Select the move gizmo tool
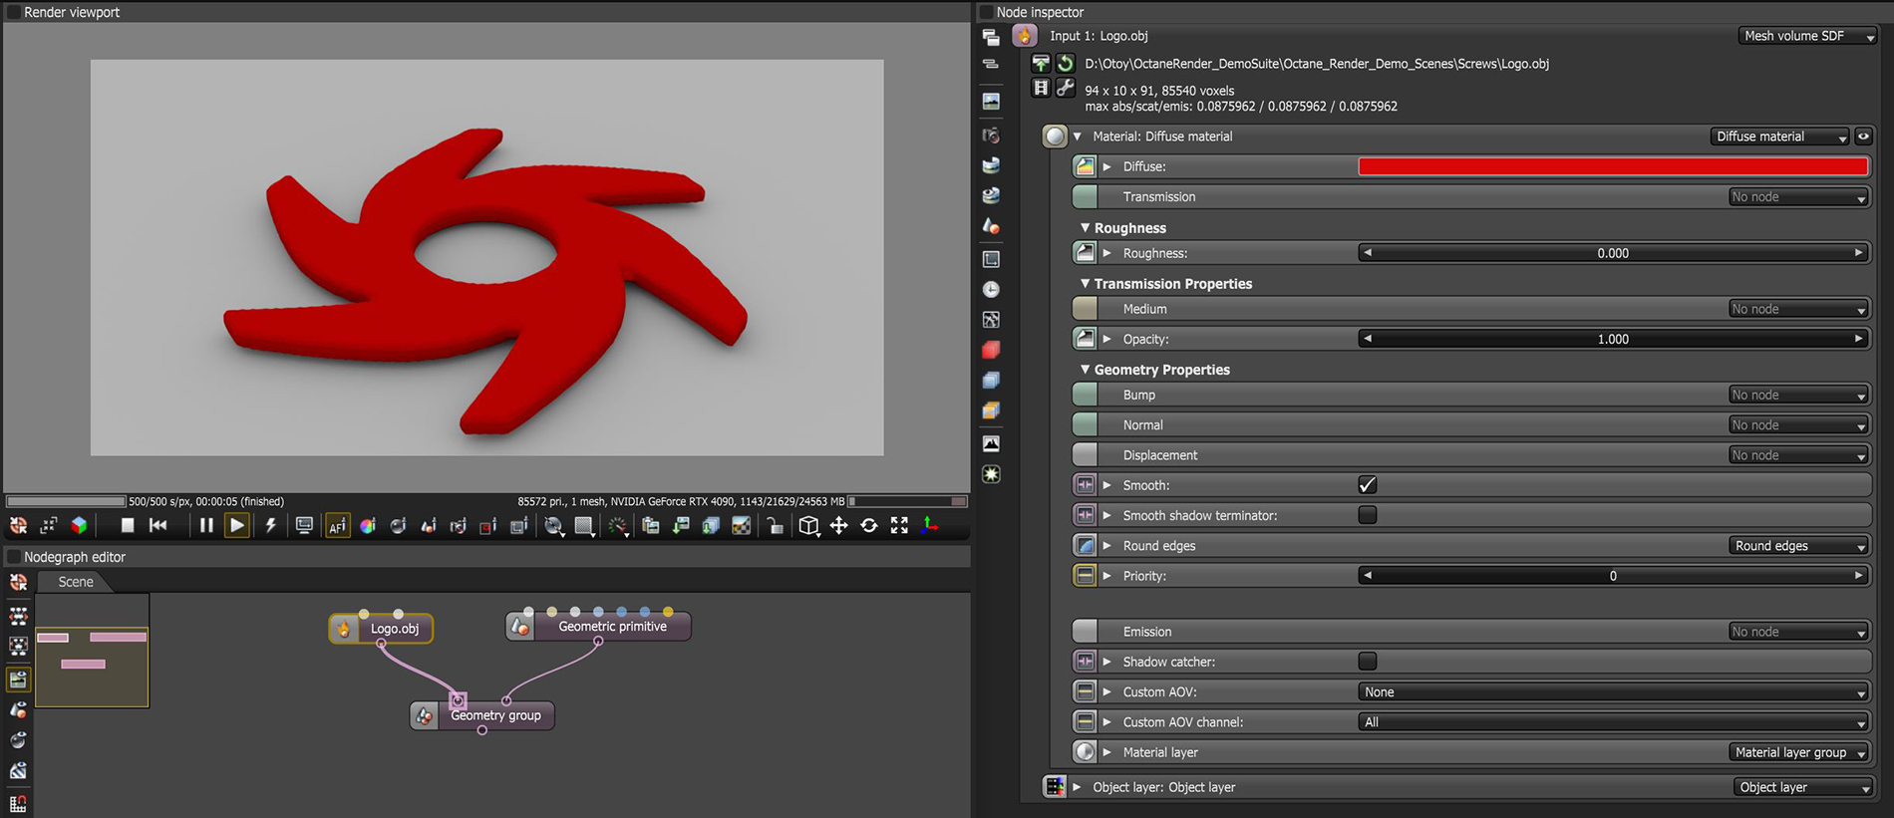 click(x=838, y=525)
